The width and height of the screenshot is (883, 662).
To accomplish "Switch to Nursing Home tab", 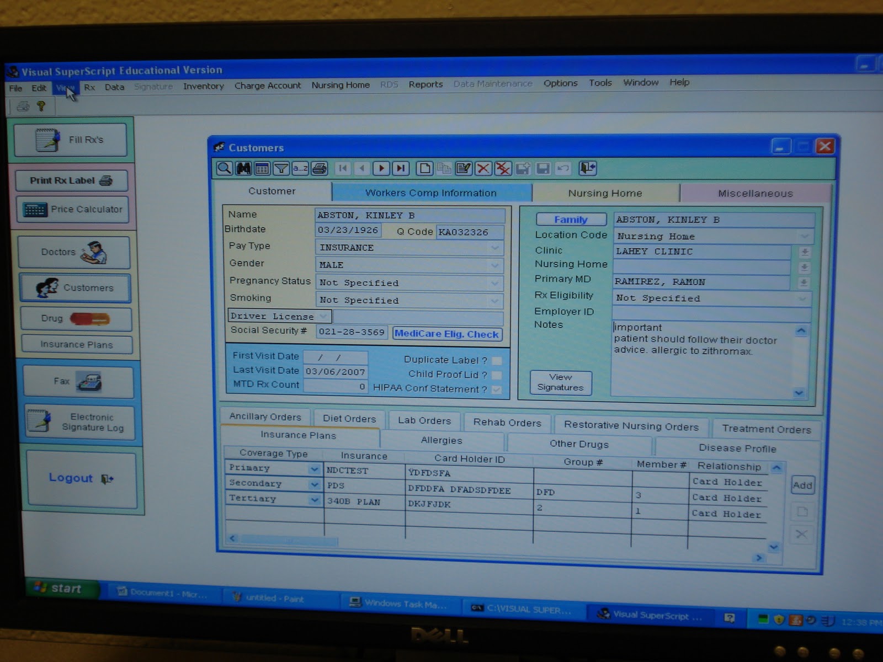I will coord(605,193).
